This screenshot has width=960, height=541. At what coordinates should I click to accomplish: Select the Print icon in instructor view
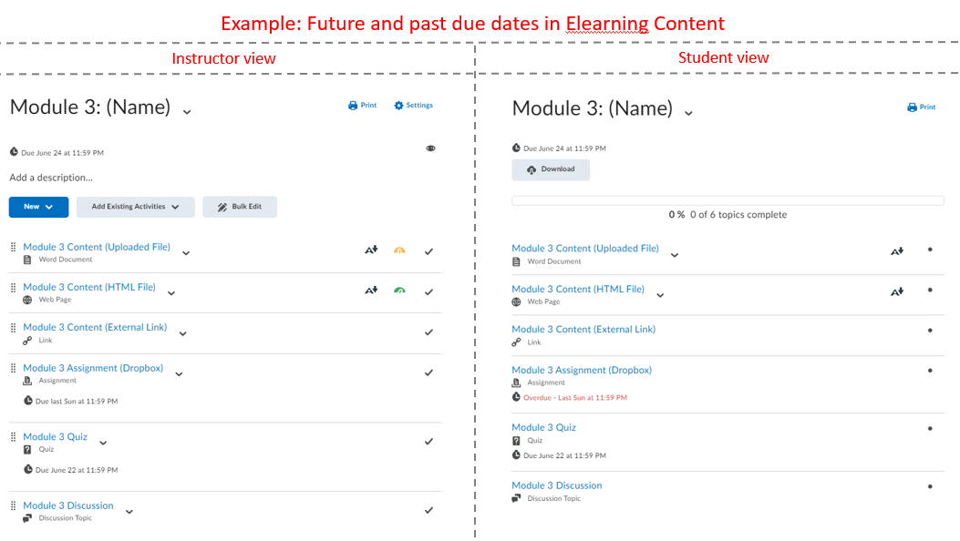pyautogui.click(x=362, y=105)
